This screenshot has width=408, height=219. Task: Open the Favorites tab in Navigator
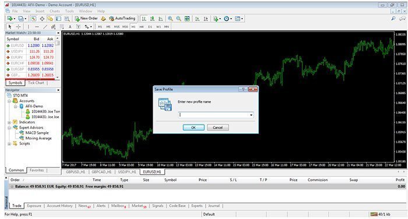(x=37, y=170)
